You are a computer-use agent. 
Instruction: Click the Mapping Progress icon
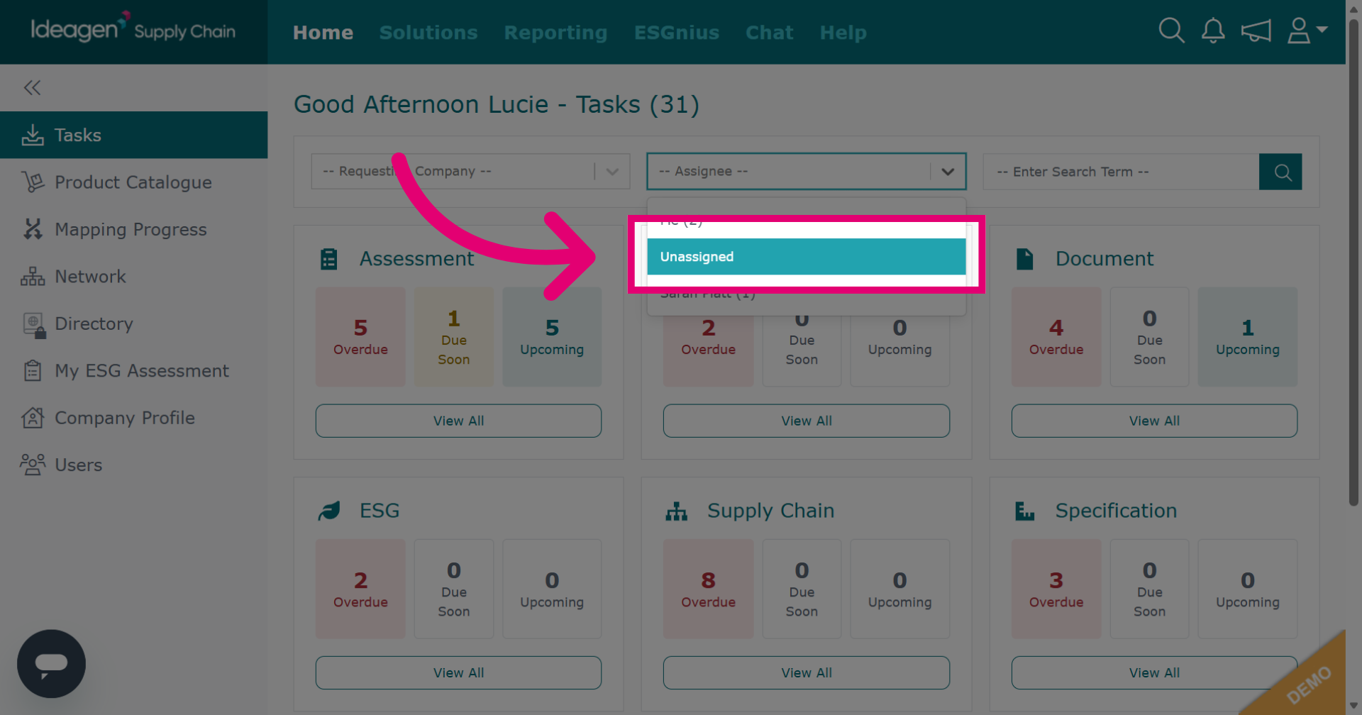(x=33, y=229)
